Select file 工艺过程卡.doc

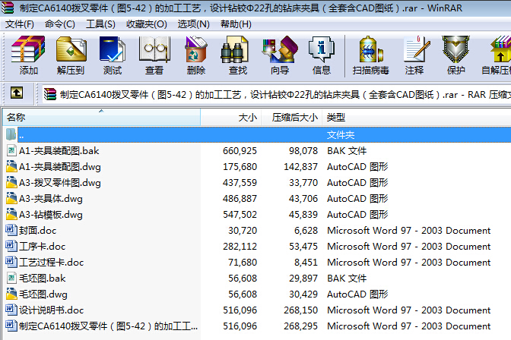tap(51, 263)
